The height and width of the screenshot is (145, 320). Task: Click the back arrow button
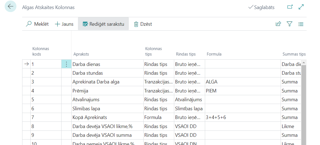(10, 7)
